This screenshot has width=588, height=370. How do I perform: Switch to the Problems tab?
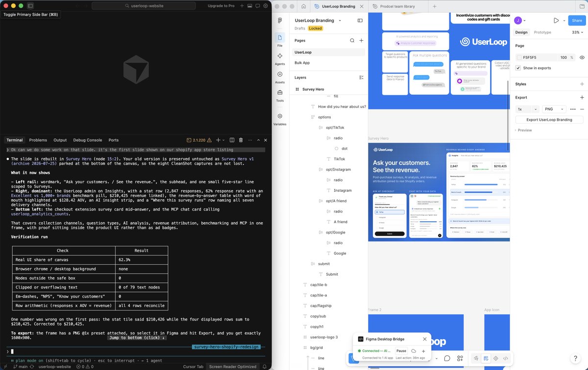pyautogui.click(x=38, y=140)
